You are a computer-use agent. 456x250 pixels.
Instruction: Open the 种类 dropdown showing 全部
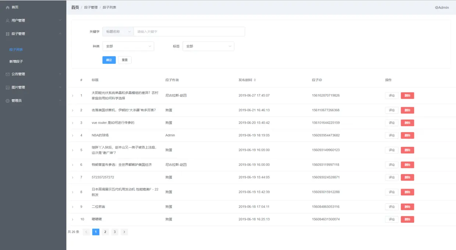(x=128, y=46)
